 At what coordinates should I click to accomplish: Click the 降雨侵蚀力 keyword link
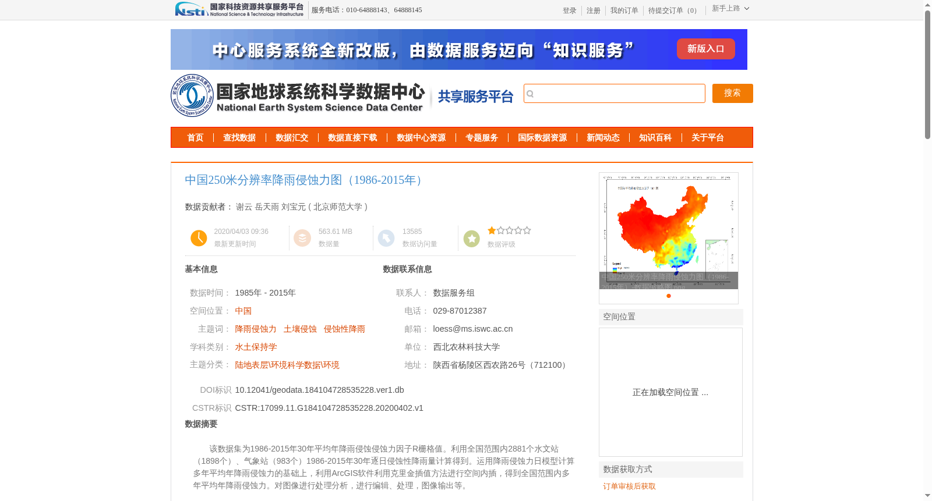256,329
